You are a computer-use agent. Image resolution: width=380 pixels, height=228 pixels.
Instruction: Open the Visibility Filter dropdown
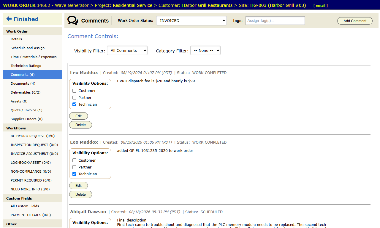(x=127, y=51)
